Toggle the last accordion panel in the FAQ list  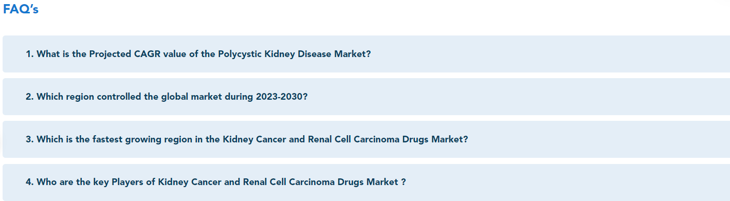366,182
